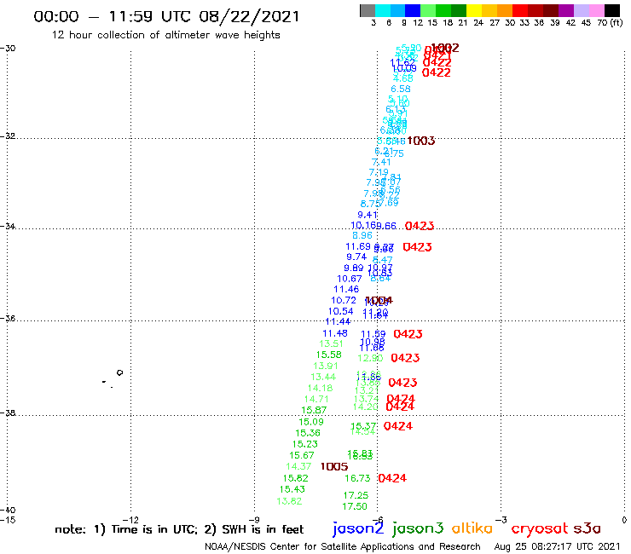Click the wave height value 10.54

pyautogui.click(x=340, y=311)
